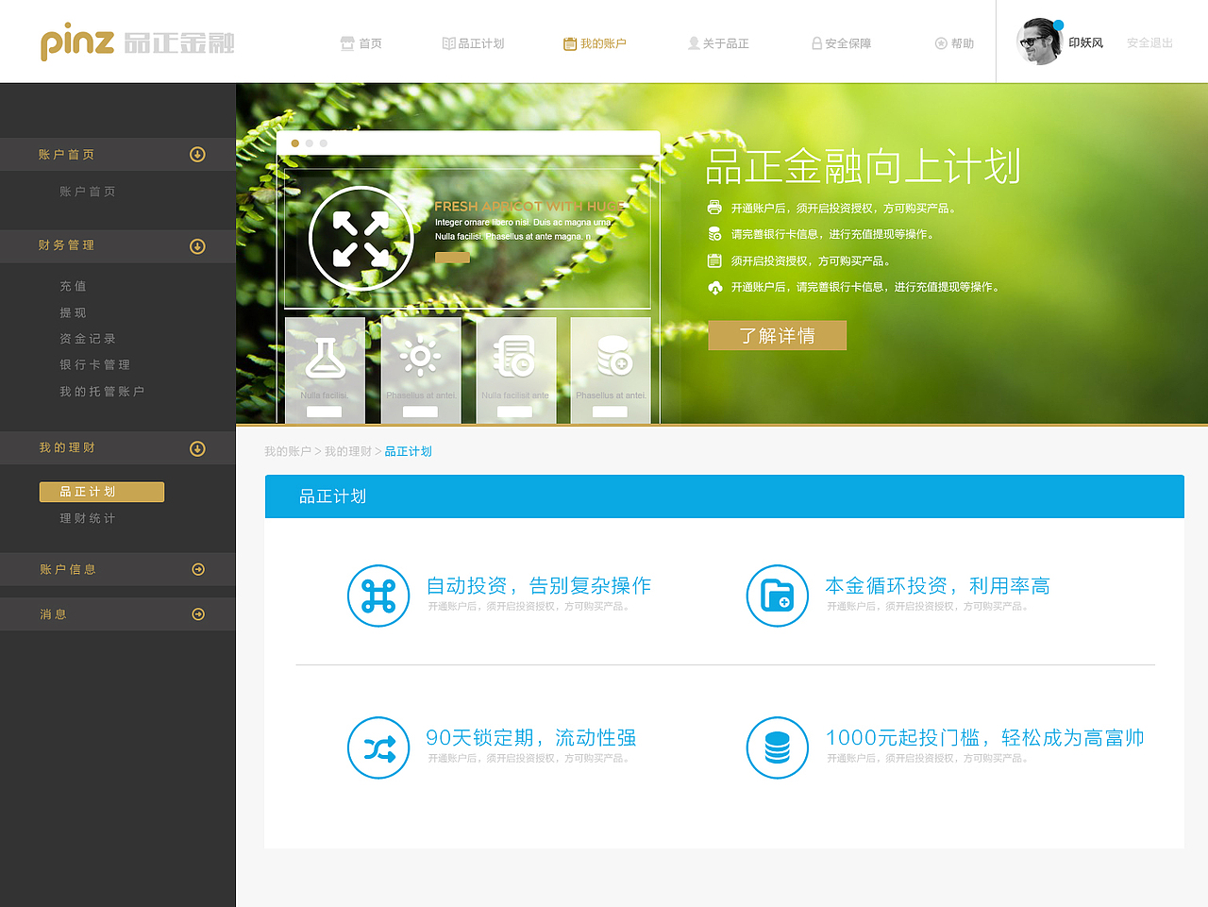Collapse the 财务管理 sidebar section
Viewport: 1208px width, 907px height.
pos(197,246)
